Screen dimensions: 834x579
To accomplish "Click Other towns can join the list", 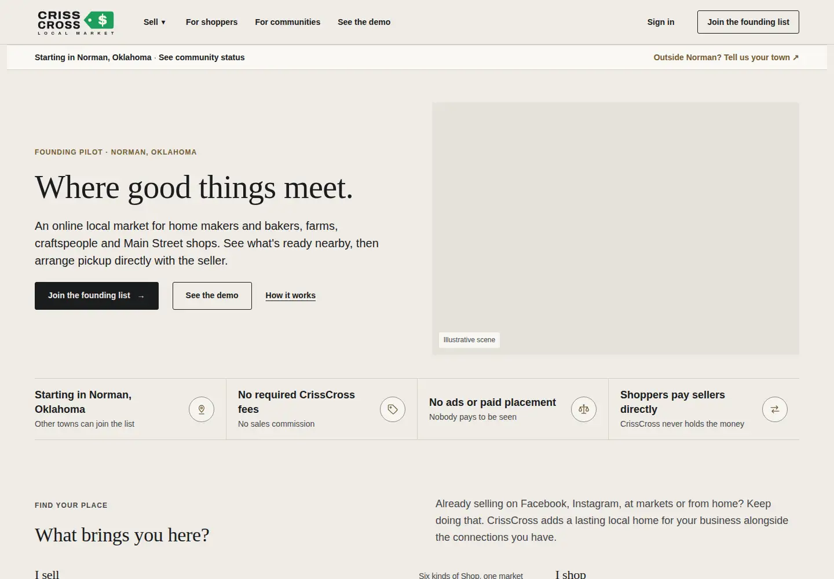I will pyautogui.click(x=85, y=424).
